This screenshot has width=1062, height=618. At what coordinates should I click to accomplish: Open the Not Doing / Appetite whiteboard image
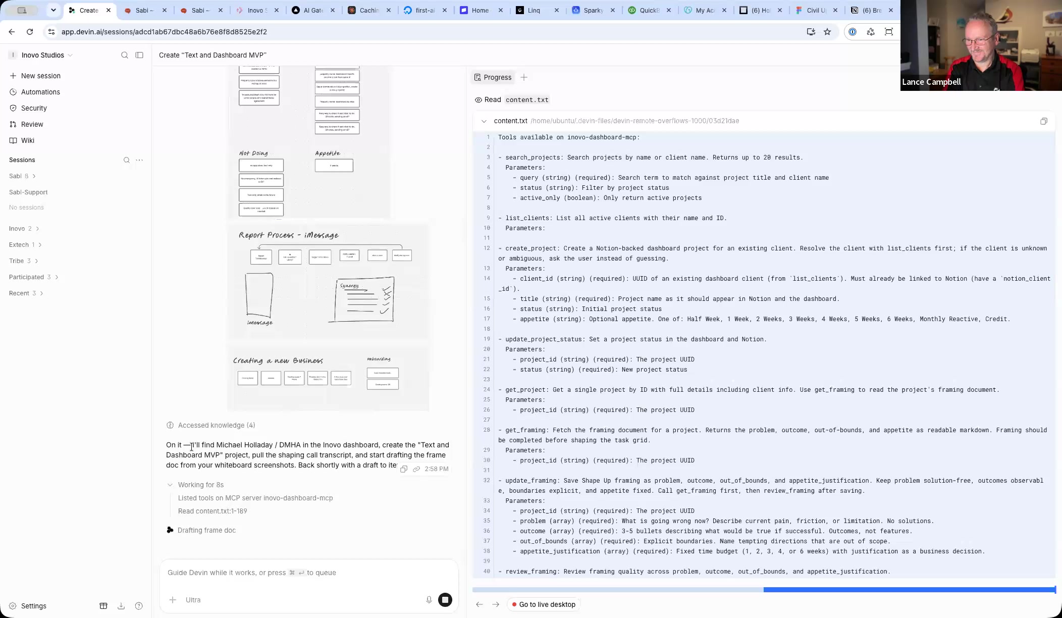pos(309,142)
